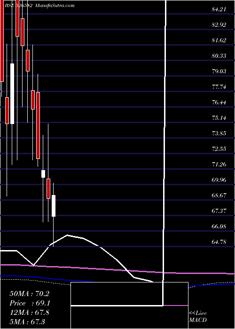This screenshot has height=329, width=235.
Task: Click the BSE 526582 chart title
Action: tap(18, 6)
